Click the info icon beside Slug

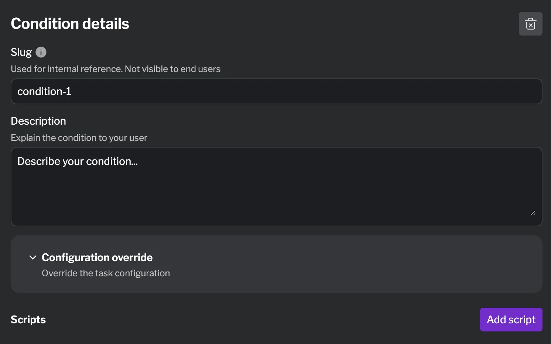[41, 52]
